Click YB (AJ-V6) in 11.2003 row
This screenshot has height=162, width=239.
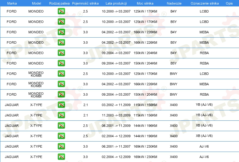204,115
